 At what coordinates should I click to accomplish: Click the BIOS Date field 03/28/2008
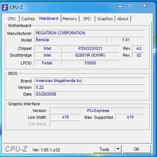(x=90, y=94)
